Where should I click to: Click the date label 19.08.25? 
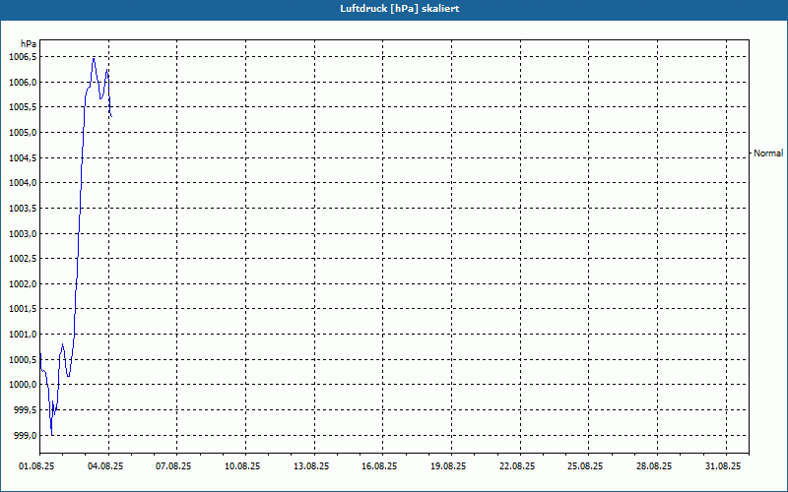448,466
